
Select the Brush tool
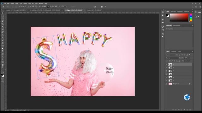click(x=3, y=35)
